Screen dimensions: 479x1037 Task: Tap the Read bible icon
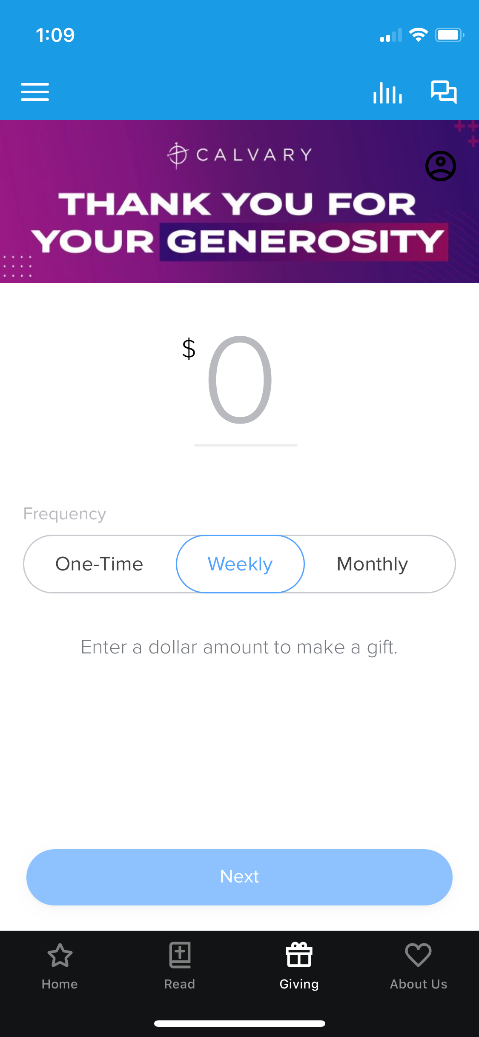tap(180, 955)
